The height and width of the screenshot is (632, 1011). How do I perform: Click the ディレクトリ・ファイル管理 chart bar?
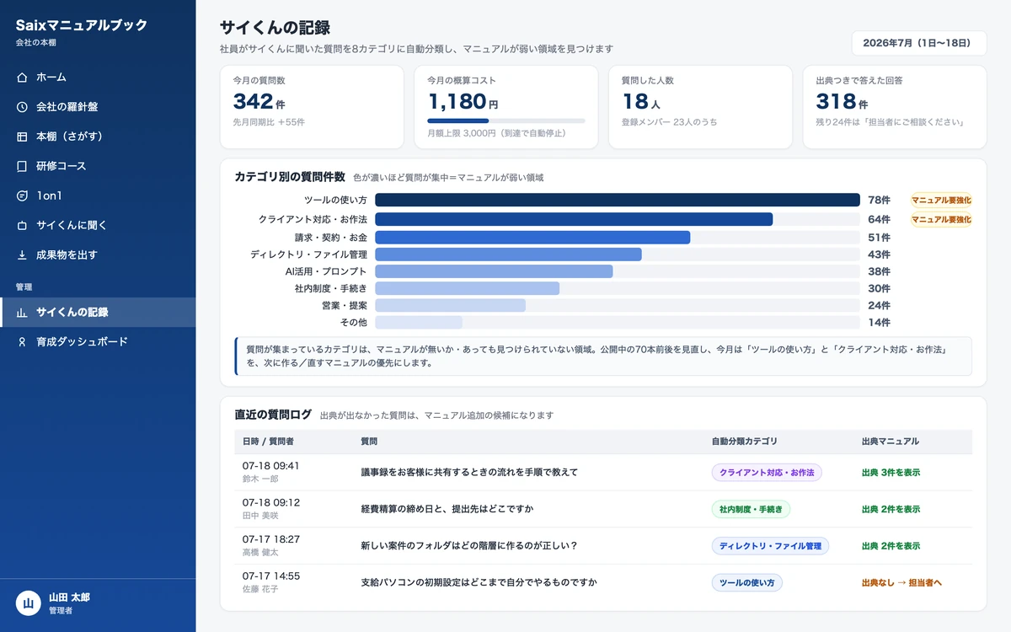508,254
